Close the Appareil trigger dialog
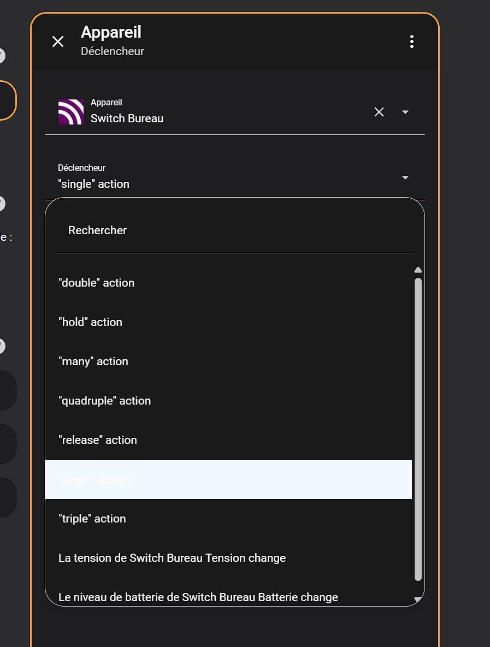 (58, 41)
